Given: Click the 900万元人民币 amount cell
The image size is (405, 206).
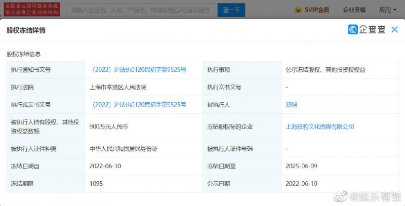Looking at the screenshot, I should click(x=108, y=127).
